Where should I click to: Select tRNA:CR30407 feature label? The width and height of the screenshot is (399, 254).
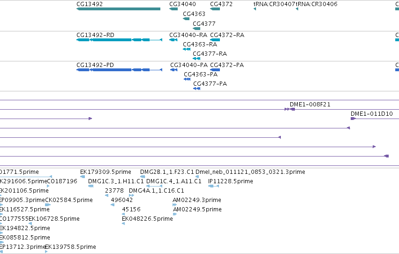click(274, 4)
